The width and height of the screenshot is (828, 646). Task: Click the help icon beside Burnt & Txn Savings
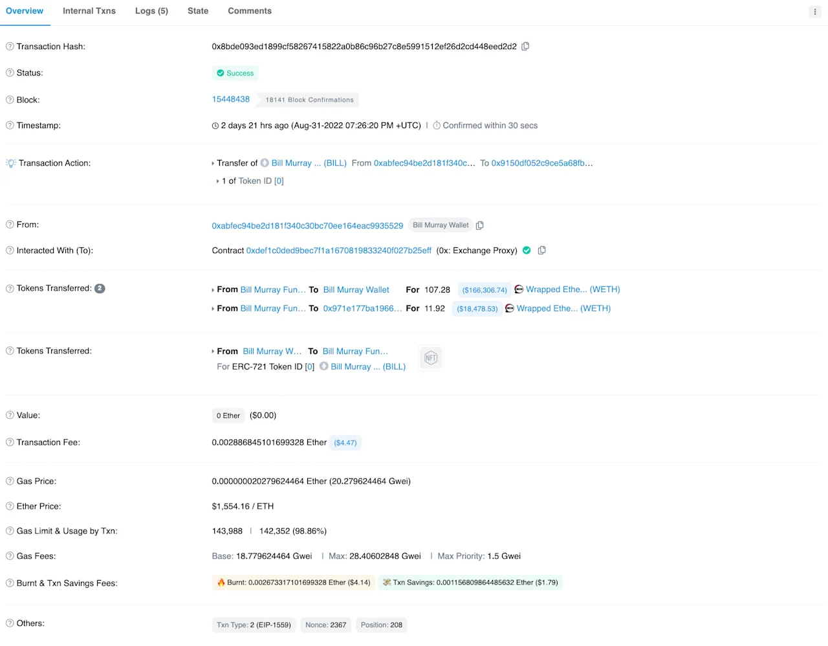[10, 583]
